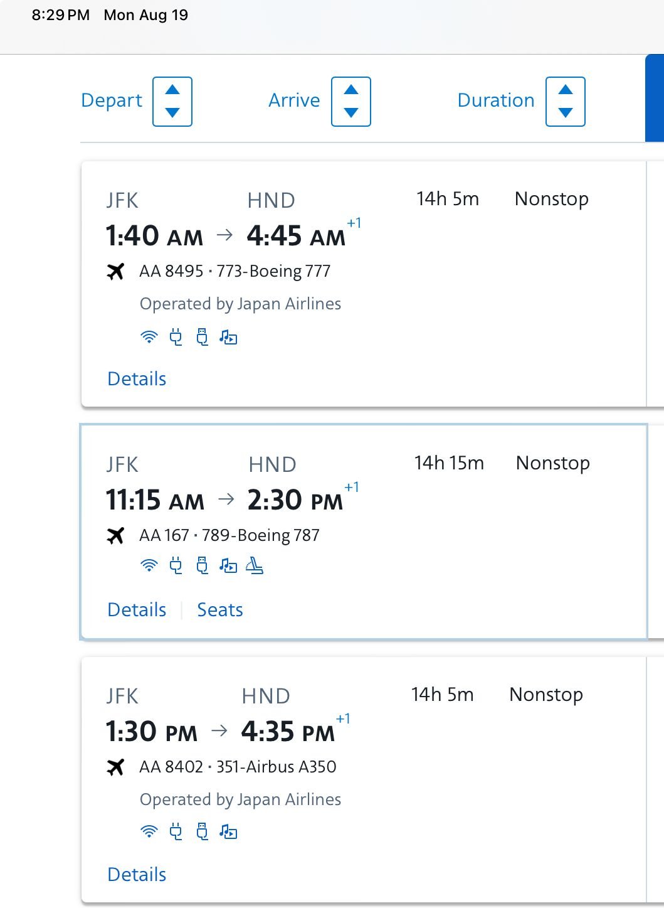Click Wi-Fi icon on AA 8495 flight

pyautogui.click(x=149, y=338)
